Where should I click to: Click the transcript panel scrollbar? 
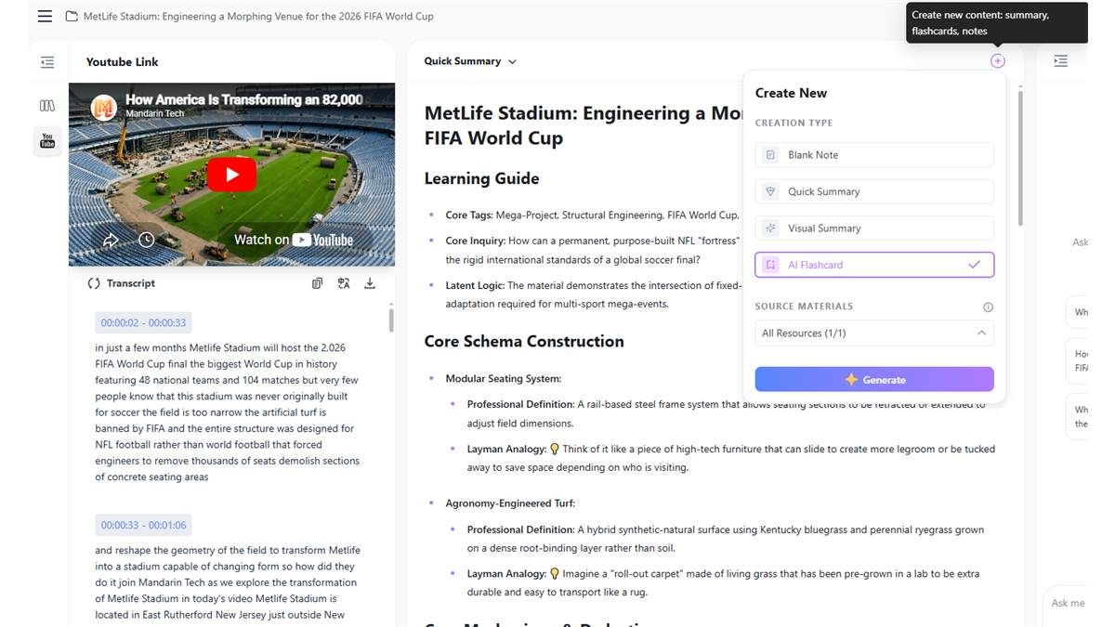coord(391,320)
